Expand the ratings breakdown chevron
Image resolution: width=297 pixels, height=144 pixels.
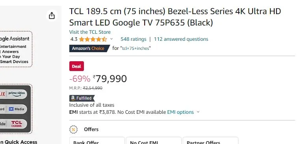click(111, 39)
